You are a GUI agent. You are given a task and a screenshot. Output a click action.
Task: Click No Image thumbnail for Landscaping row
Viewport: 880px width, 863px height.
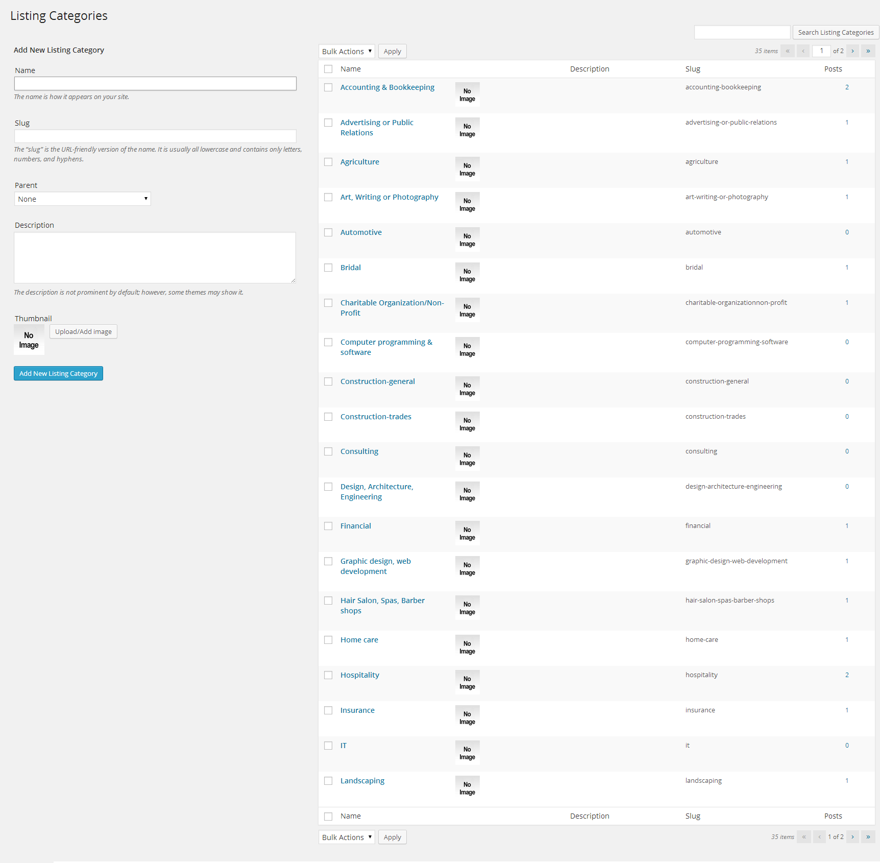tap(467, 788)
